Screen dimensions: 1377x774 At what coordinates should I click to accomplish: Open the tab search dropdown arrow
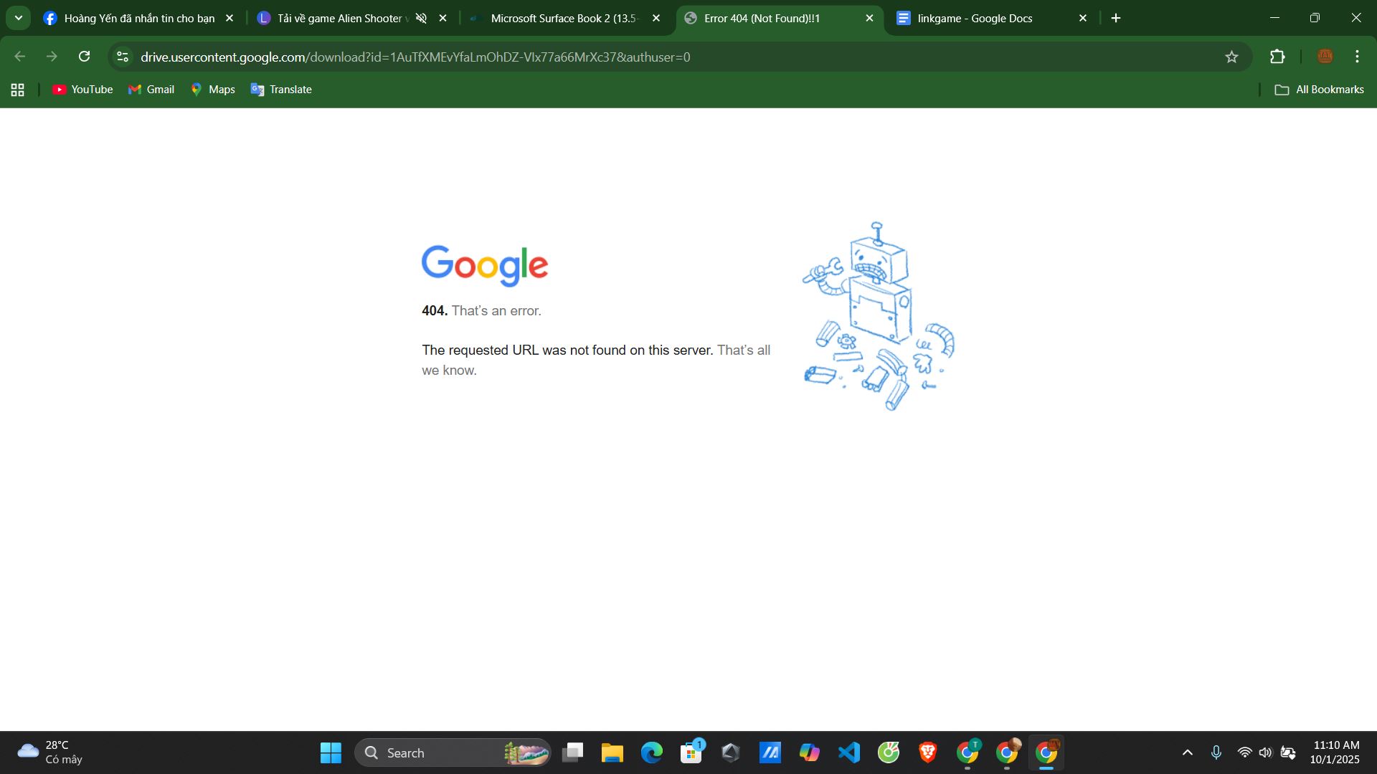tap(19, 18)
